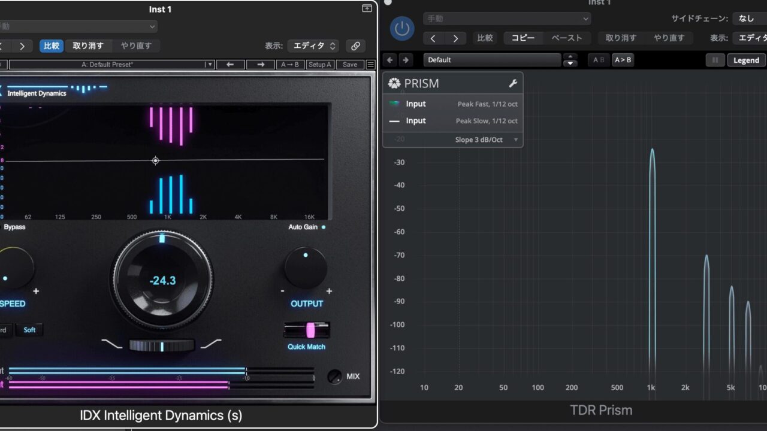This screenshot has height=431, width=767.
Task: Click the TDR Prism power bypass icon
Action: [x=401, y=29]
